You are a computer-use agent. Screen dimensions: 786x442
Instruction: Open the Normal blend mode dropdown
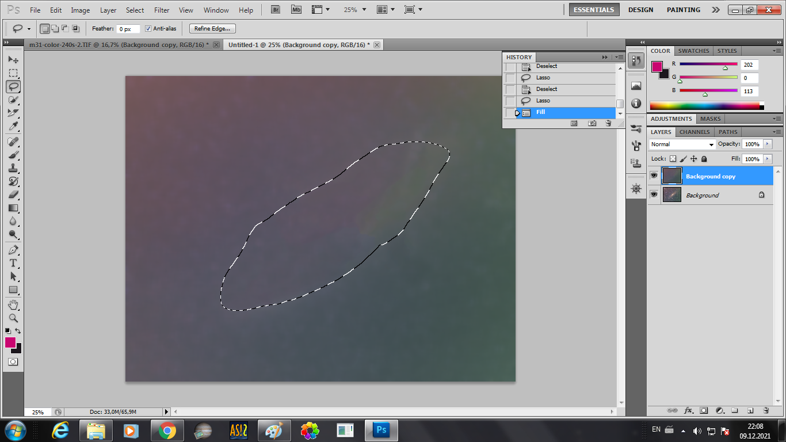click(682, 144)
